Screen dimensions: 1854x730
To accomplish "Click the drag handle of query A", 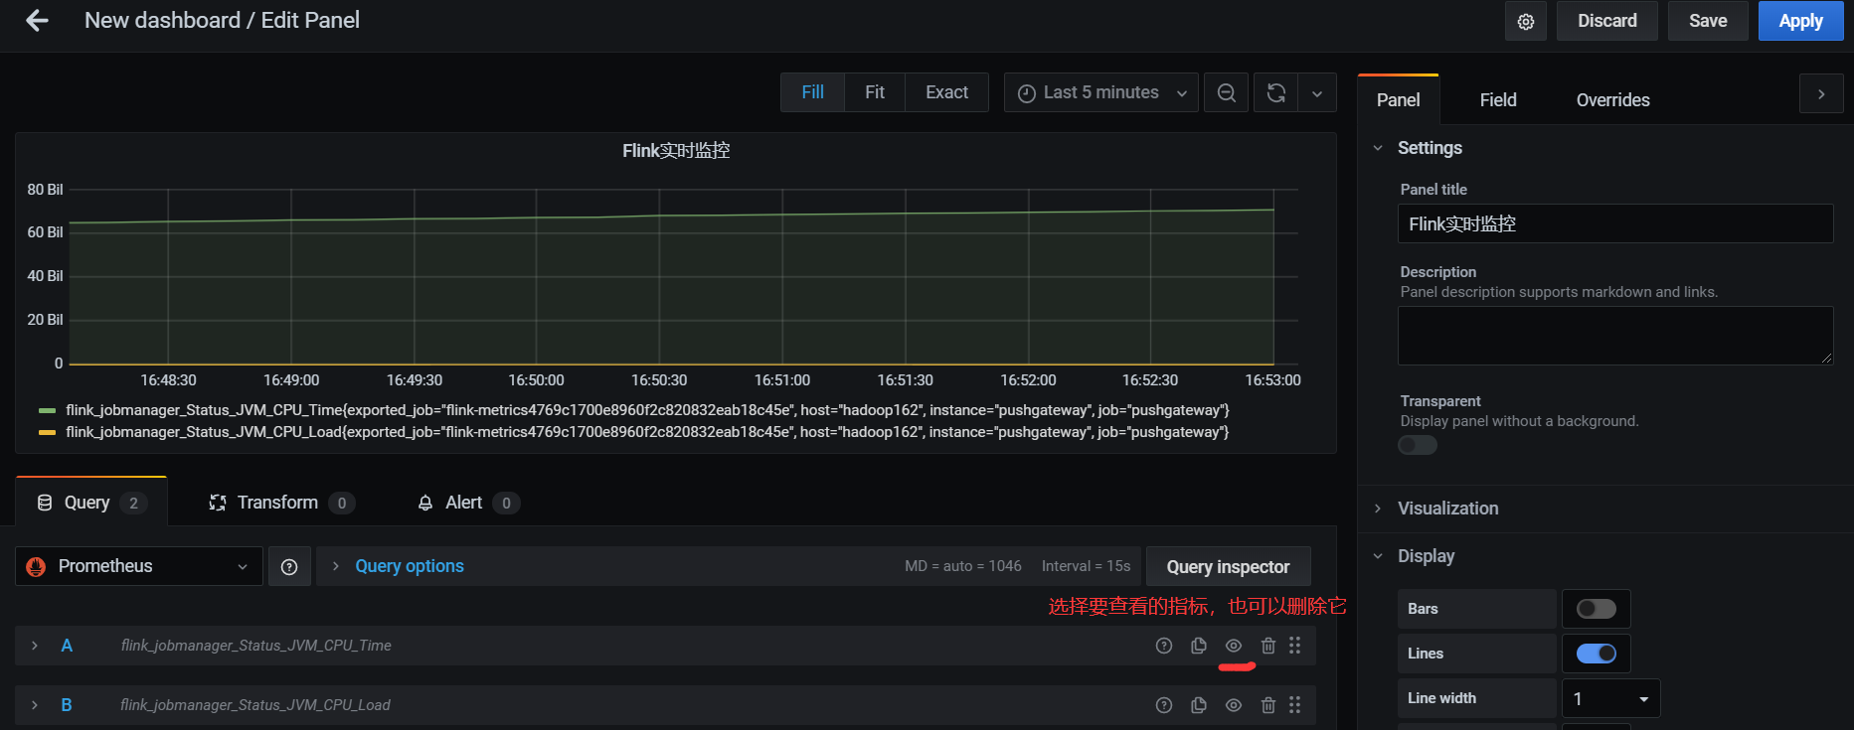I will point(1295,646).
